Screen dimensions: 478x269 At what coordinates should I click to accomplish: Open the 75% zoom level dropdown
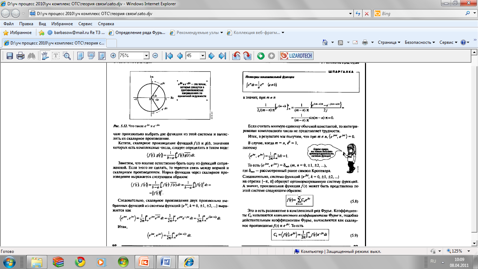pyautogui.click(x=147, y=56)
